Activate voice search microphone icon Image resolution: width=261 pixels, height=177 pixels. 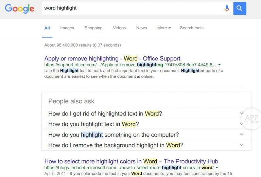pos(227,8)
